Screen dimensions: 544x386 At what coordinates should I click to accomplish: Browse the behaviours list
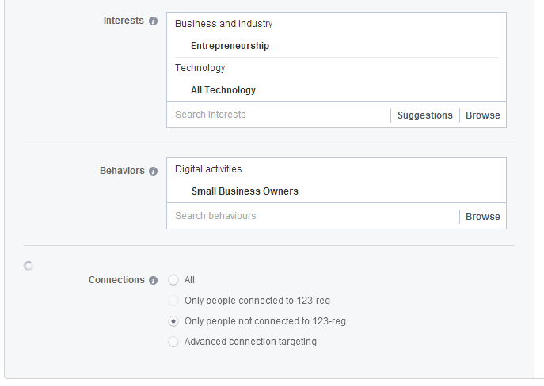(482, 216)
